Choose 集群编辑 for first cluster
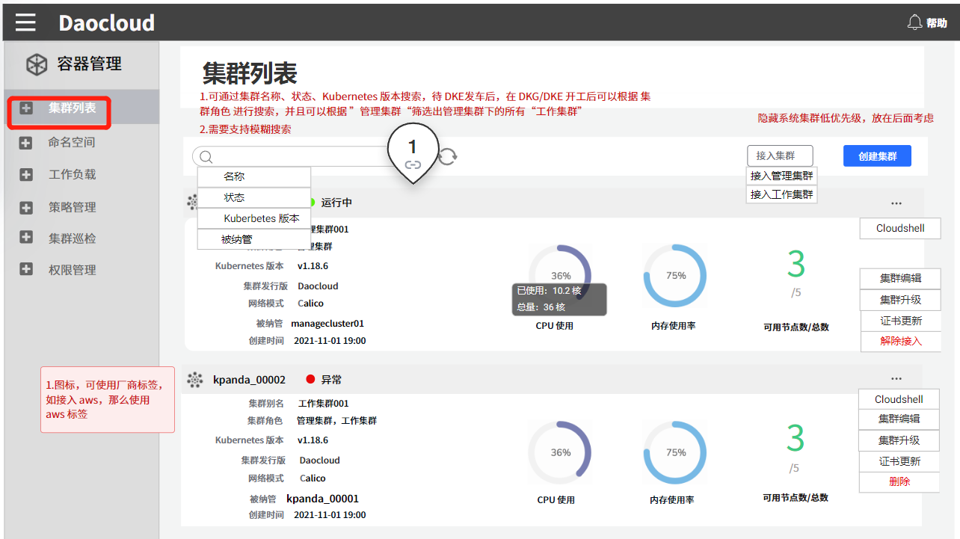Image resolution: width=960 pixels, height=539 pixels. (900, 278)
